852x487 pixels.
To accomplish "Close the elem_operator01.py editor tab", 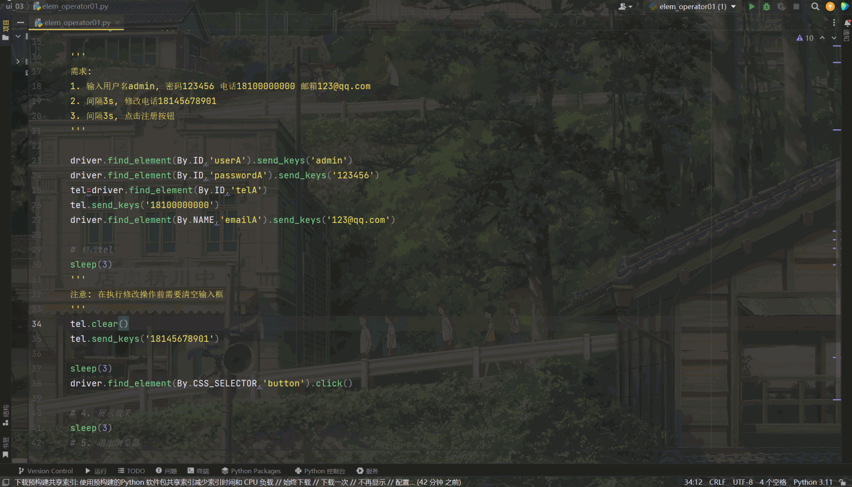I will point(117,23).
